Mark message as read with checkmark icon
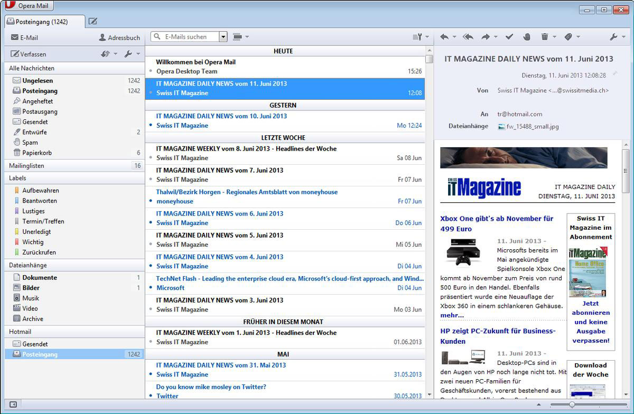Viewport: 634px width, 414px height. 509,37
